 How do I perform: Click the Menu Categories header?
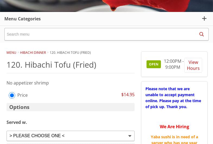tap(23, 19)
